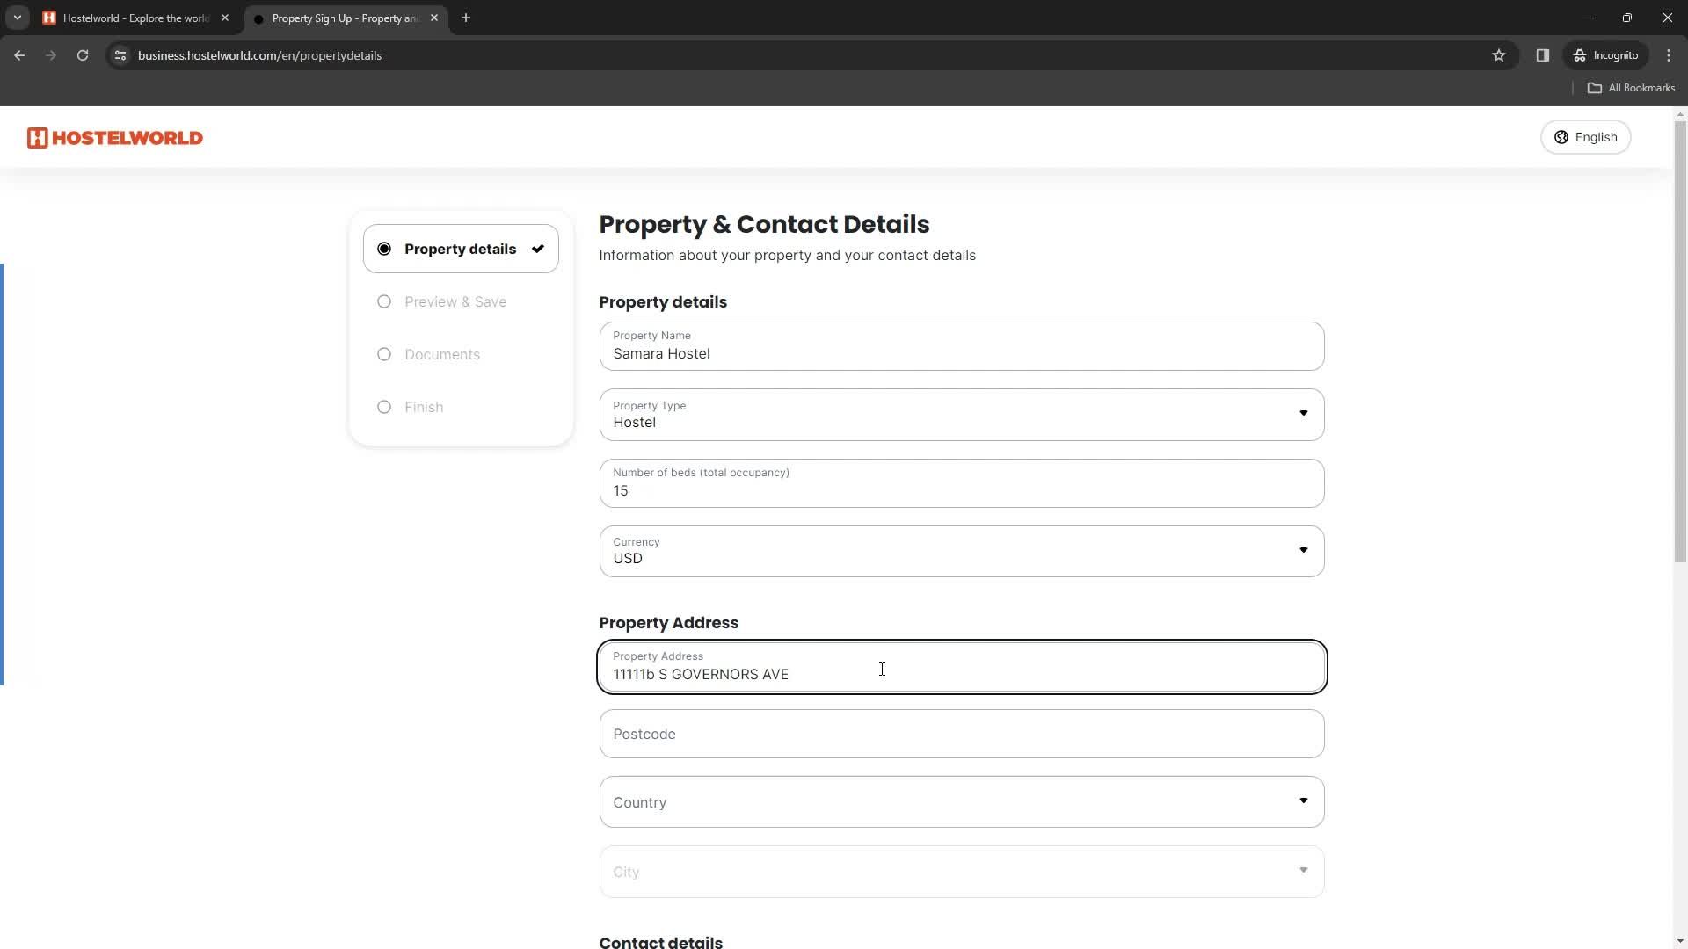Click the Property details checkmark icon
This screenshot has height=949, width=1688.
point(539,250)
